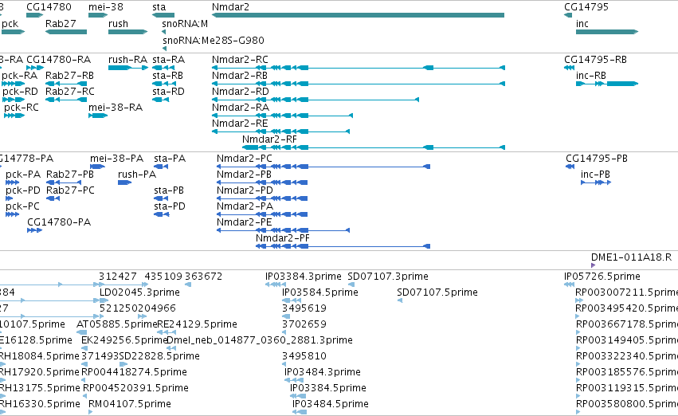Click the Nmdar2-PE protein
678x416 pixels.
point(283,230)
